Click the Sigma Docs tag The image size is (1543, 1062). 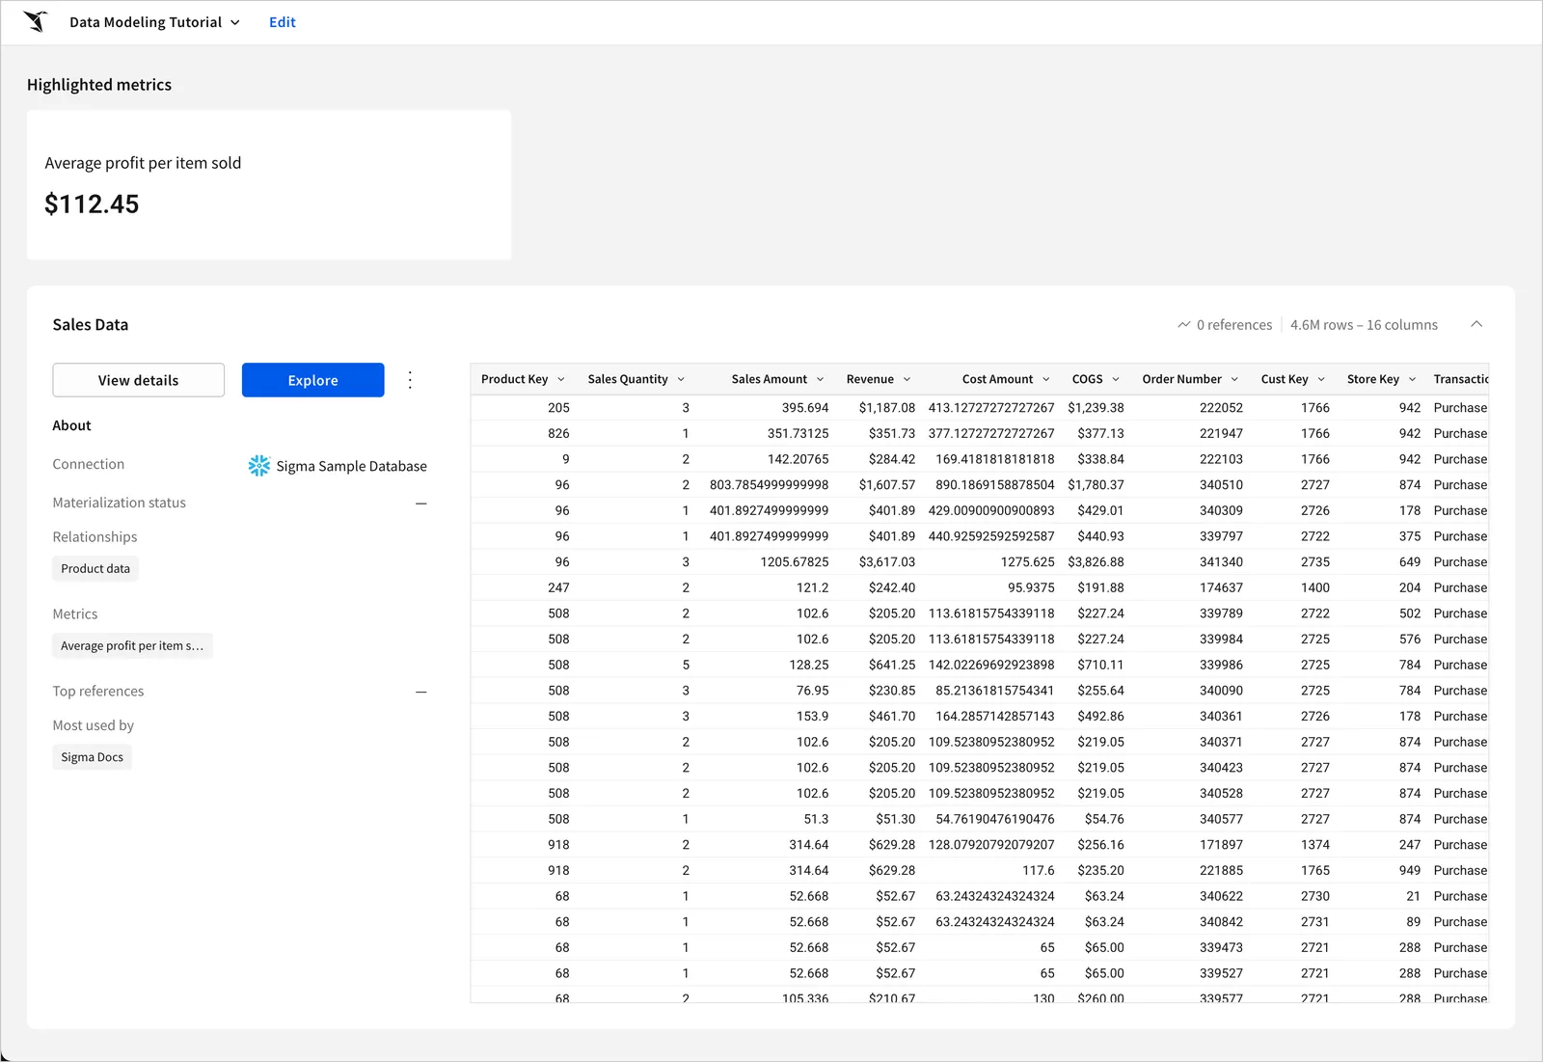pos(92,757)
